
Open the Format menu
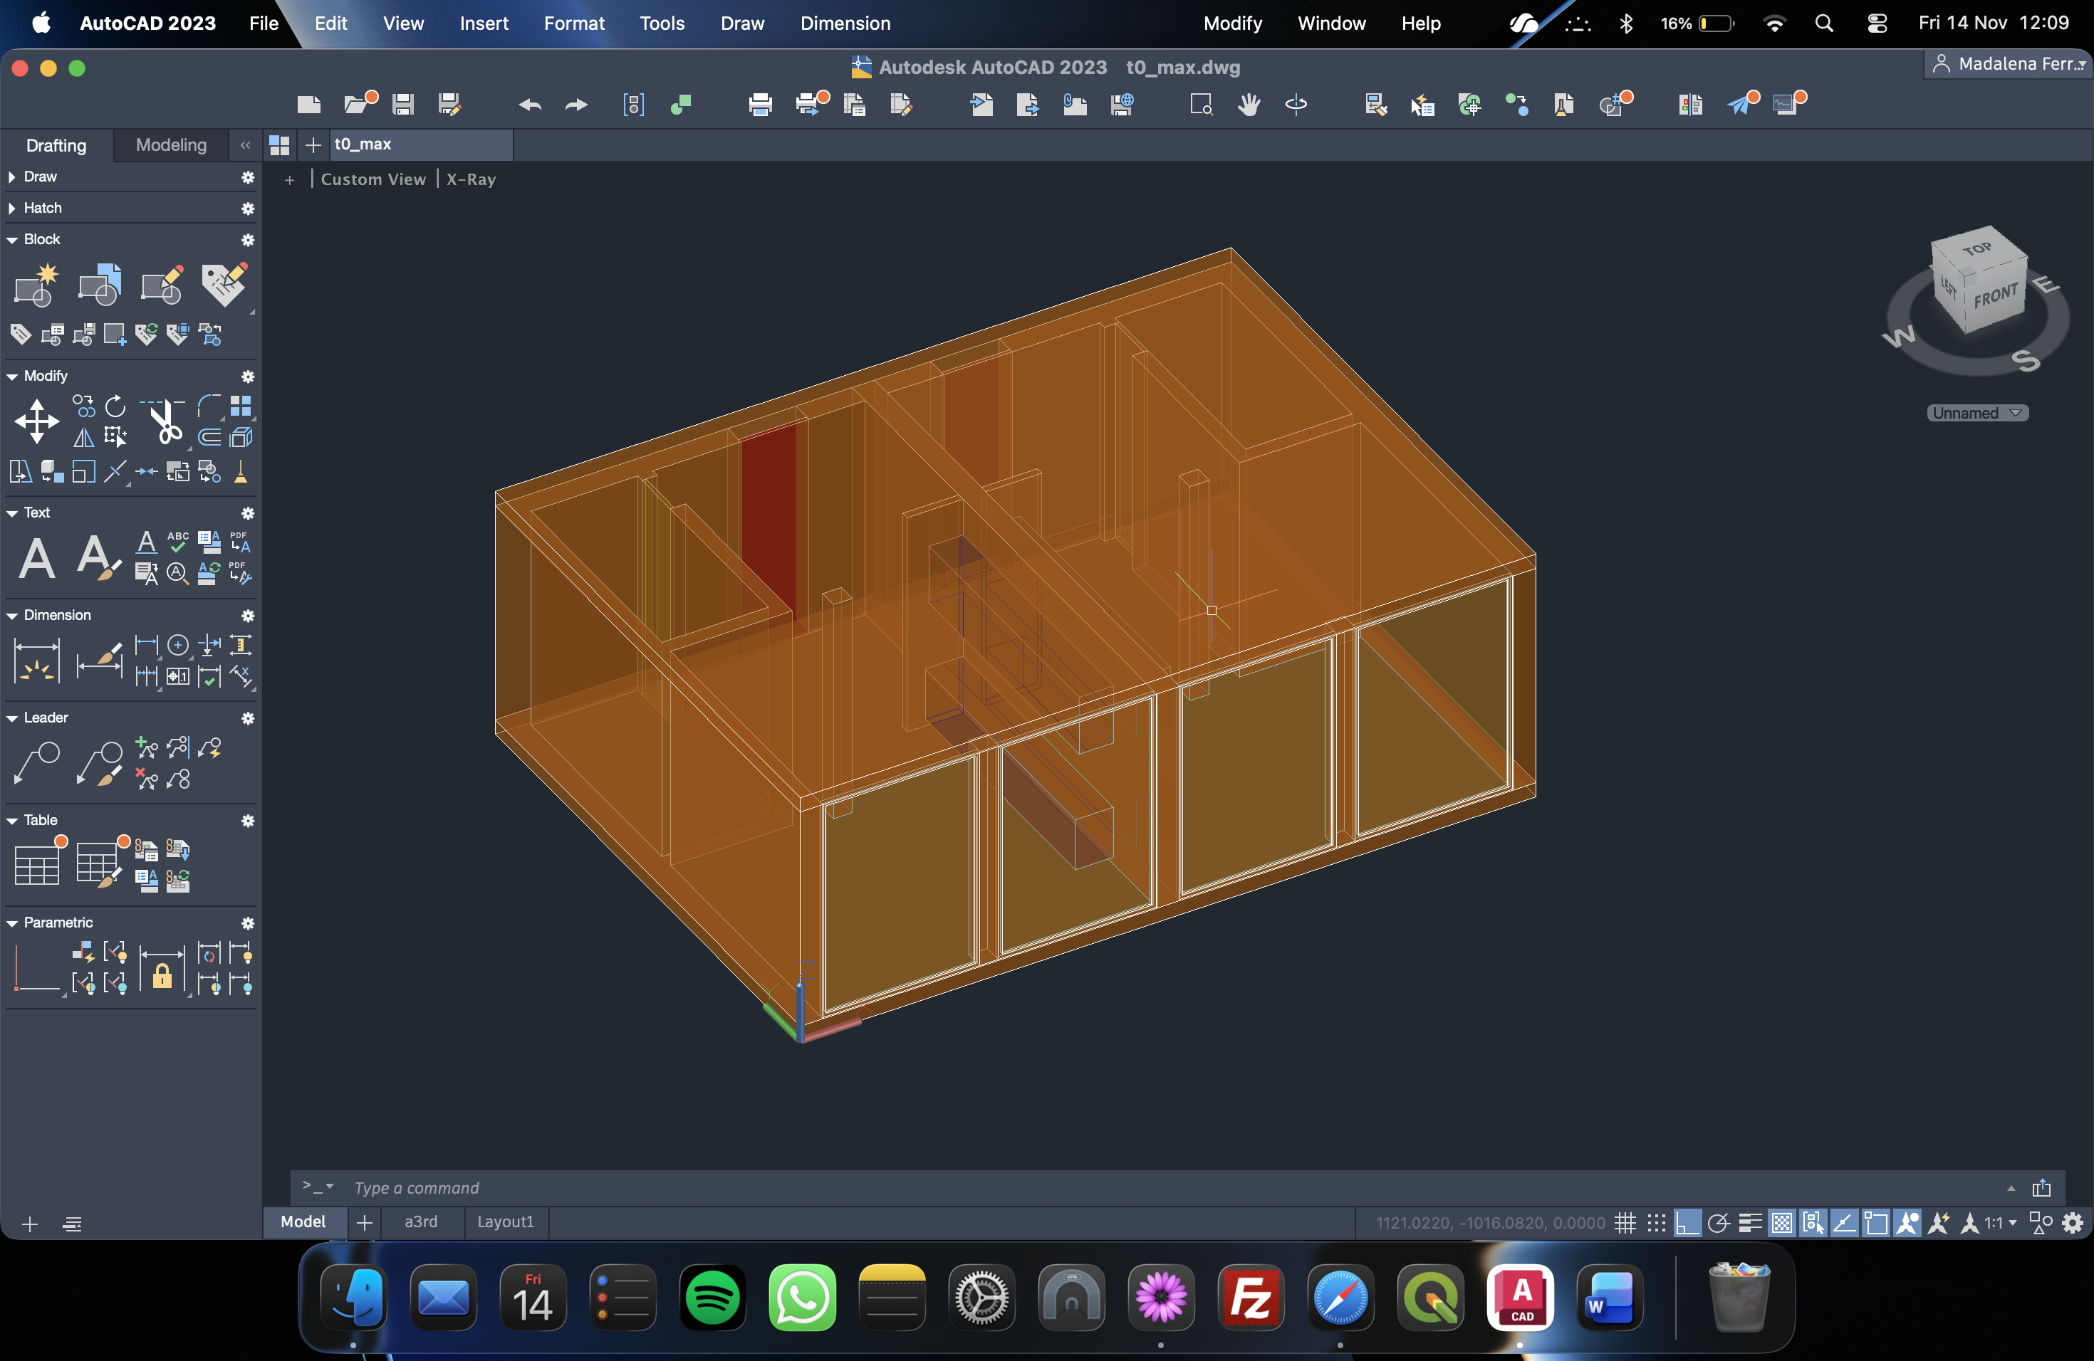tap(573, 23)
